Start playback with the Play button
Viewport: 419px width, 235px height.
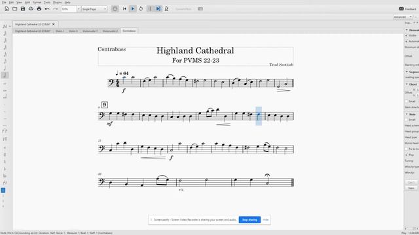coord(132,8)
